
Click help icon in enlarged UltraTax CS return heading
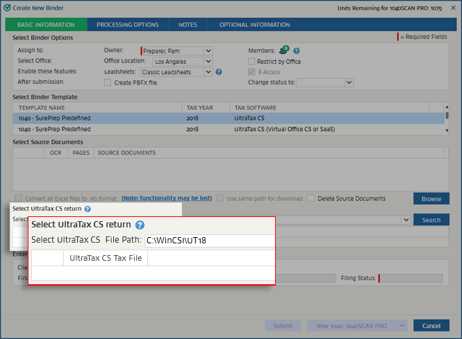click(140, 225)
